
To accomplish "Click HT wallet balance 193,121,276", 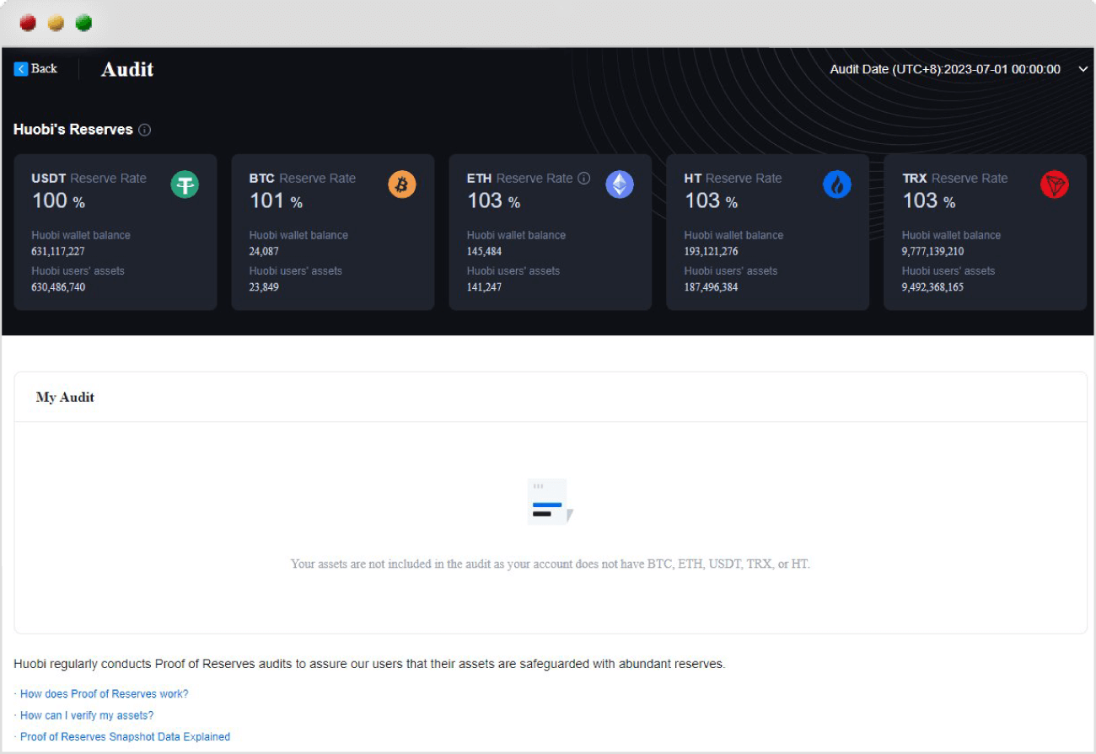I will click(712, 251).
